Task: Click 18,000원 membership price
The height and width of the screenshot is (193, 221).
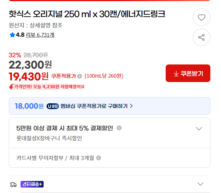Action: [x=29, y=106]
